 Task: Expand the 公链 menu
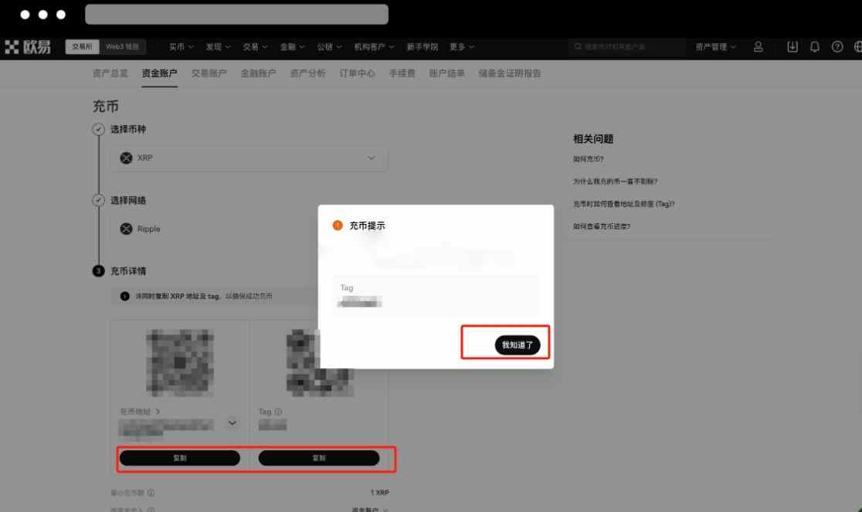329,46
